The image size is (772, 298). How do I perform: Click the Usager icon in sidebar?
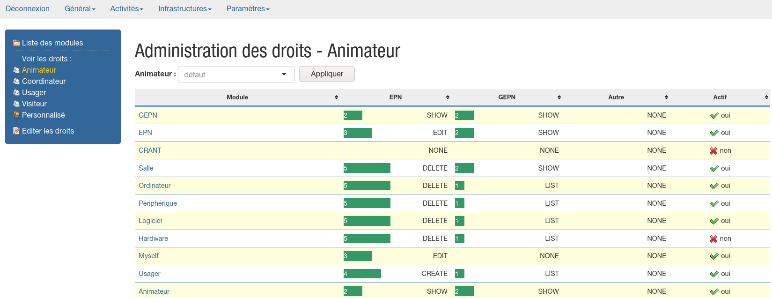coord(16,93)
